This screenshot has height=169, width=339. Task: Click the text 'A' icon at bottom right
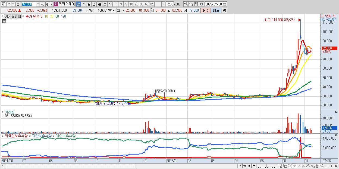tap(336, 166)
